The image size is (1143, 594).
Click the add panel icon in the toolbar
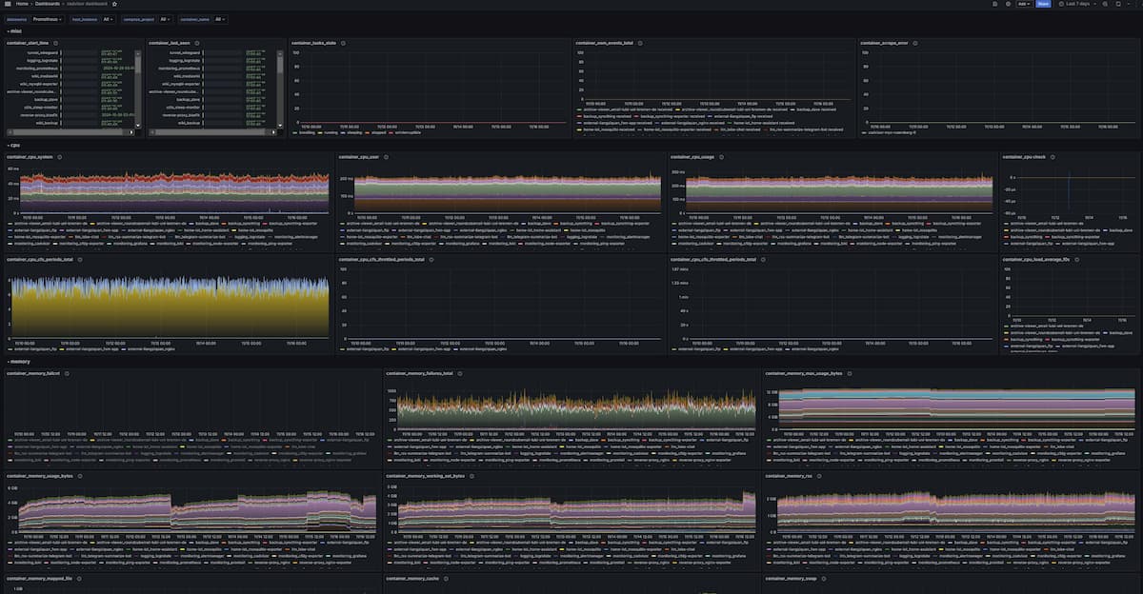click(x=994, y=4)
